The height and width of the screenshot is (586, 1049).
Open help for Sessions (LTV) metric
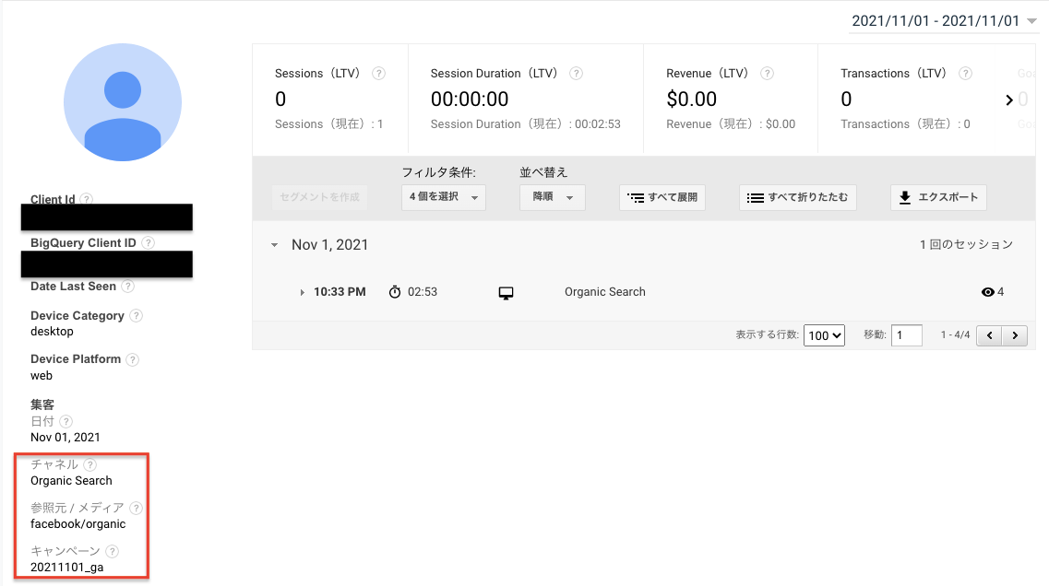378,74
